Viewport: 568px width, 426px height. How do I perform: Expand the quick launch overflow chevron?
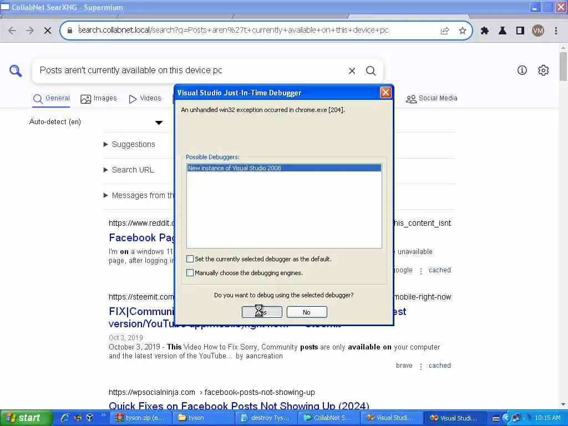pyautogui.click(x=103, y=415)
